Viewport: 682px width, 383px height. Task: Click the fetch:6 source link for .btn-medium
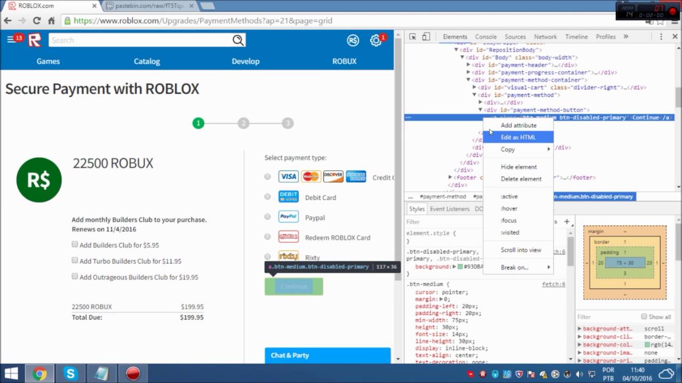tap(554, 285)
